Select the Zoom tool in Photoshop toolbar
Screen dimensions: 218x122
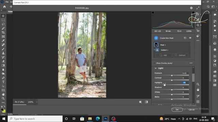[3, 99]
